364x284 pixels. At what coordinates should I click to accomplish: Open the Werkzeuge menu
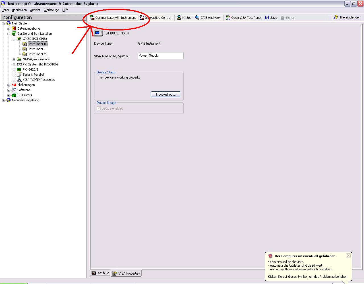click(x=51, y=10)
